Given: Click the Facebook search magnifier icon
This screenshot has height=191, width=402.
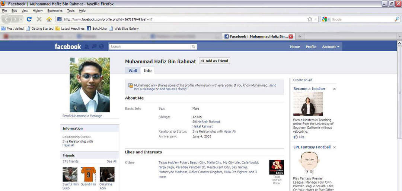Looking at the screenshot, I should tap(193, 47).
